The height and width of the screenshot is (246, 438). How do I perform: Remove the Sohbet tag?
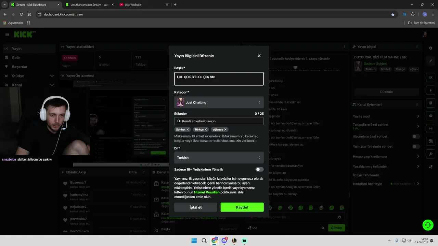pyautogui.click(x=188, y=129)
